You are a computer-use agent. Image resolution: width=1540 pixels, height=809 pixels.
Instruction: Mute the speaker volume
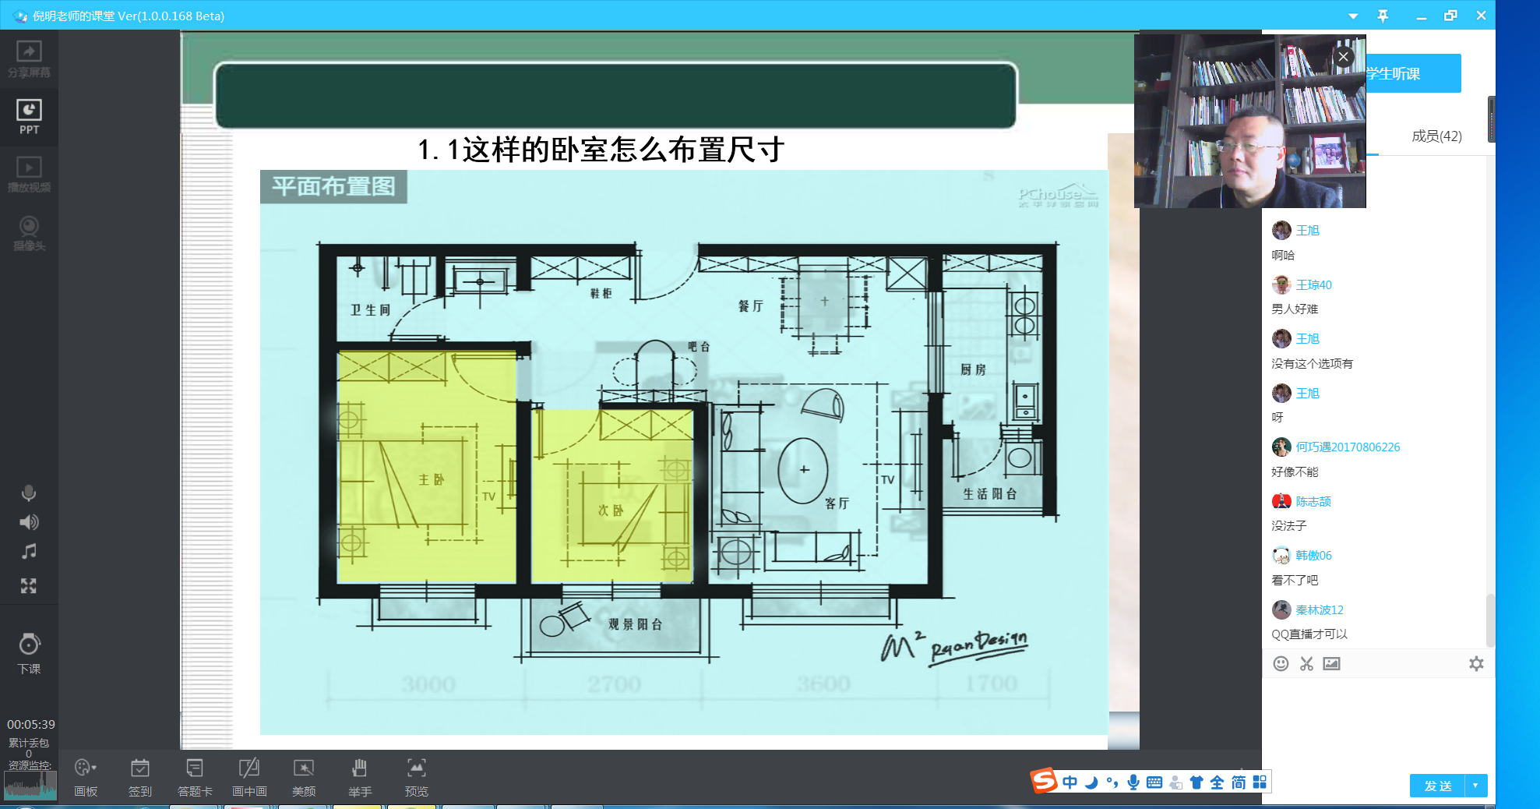29,522
